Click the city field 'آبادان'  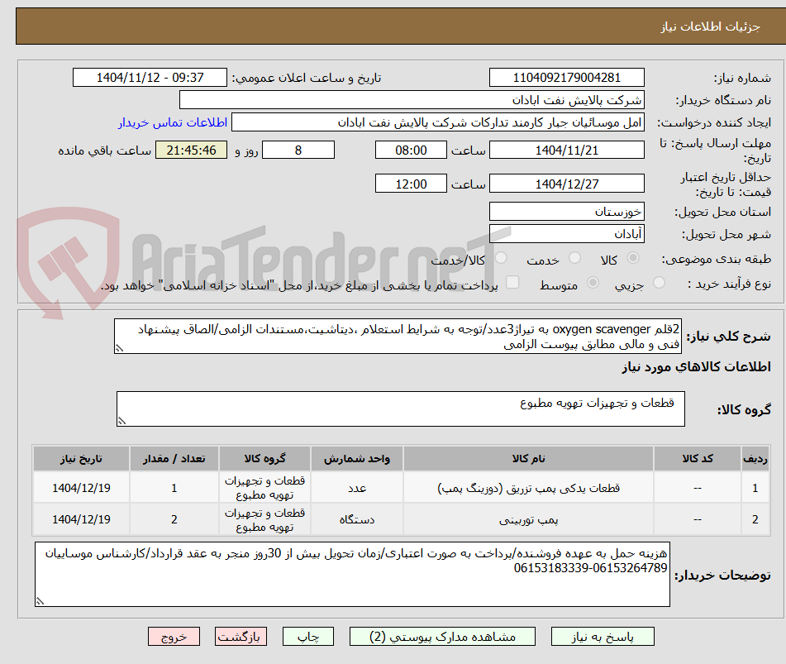566,234
